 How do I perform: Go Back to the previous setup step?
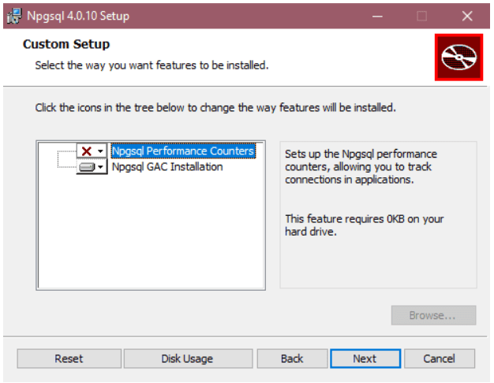[x=292, y=359]
